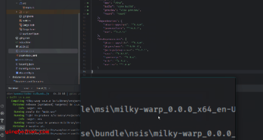Switch to the Local (2) terminal tab
The height and width of the screenshot is (140, 263).
click(x=42, y=88)
